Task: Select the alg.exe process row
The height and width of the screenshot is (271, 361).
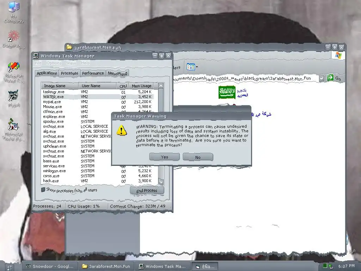Action: pyautogui.click(x=77, y=131)
